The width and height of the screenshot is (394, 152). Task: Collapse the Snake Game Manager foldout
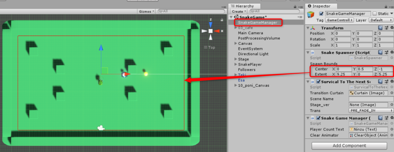point(308,118)
